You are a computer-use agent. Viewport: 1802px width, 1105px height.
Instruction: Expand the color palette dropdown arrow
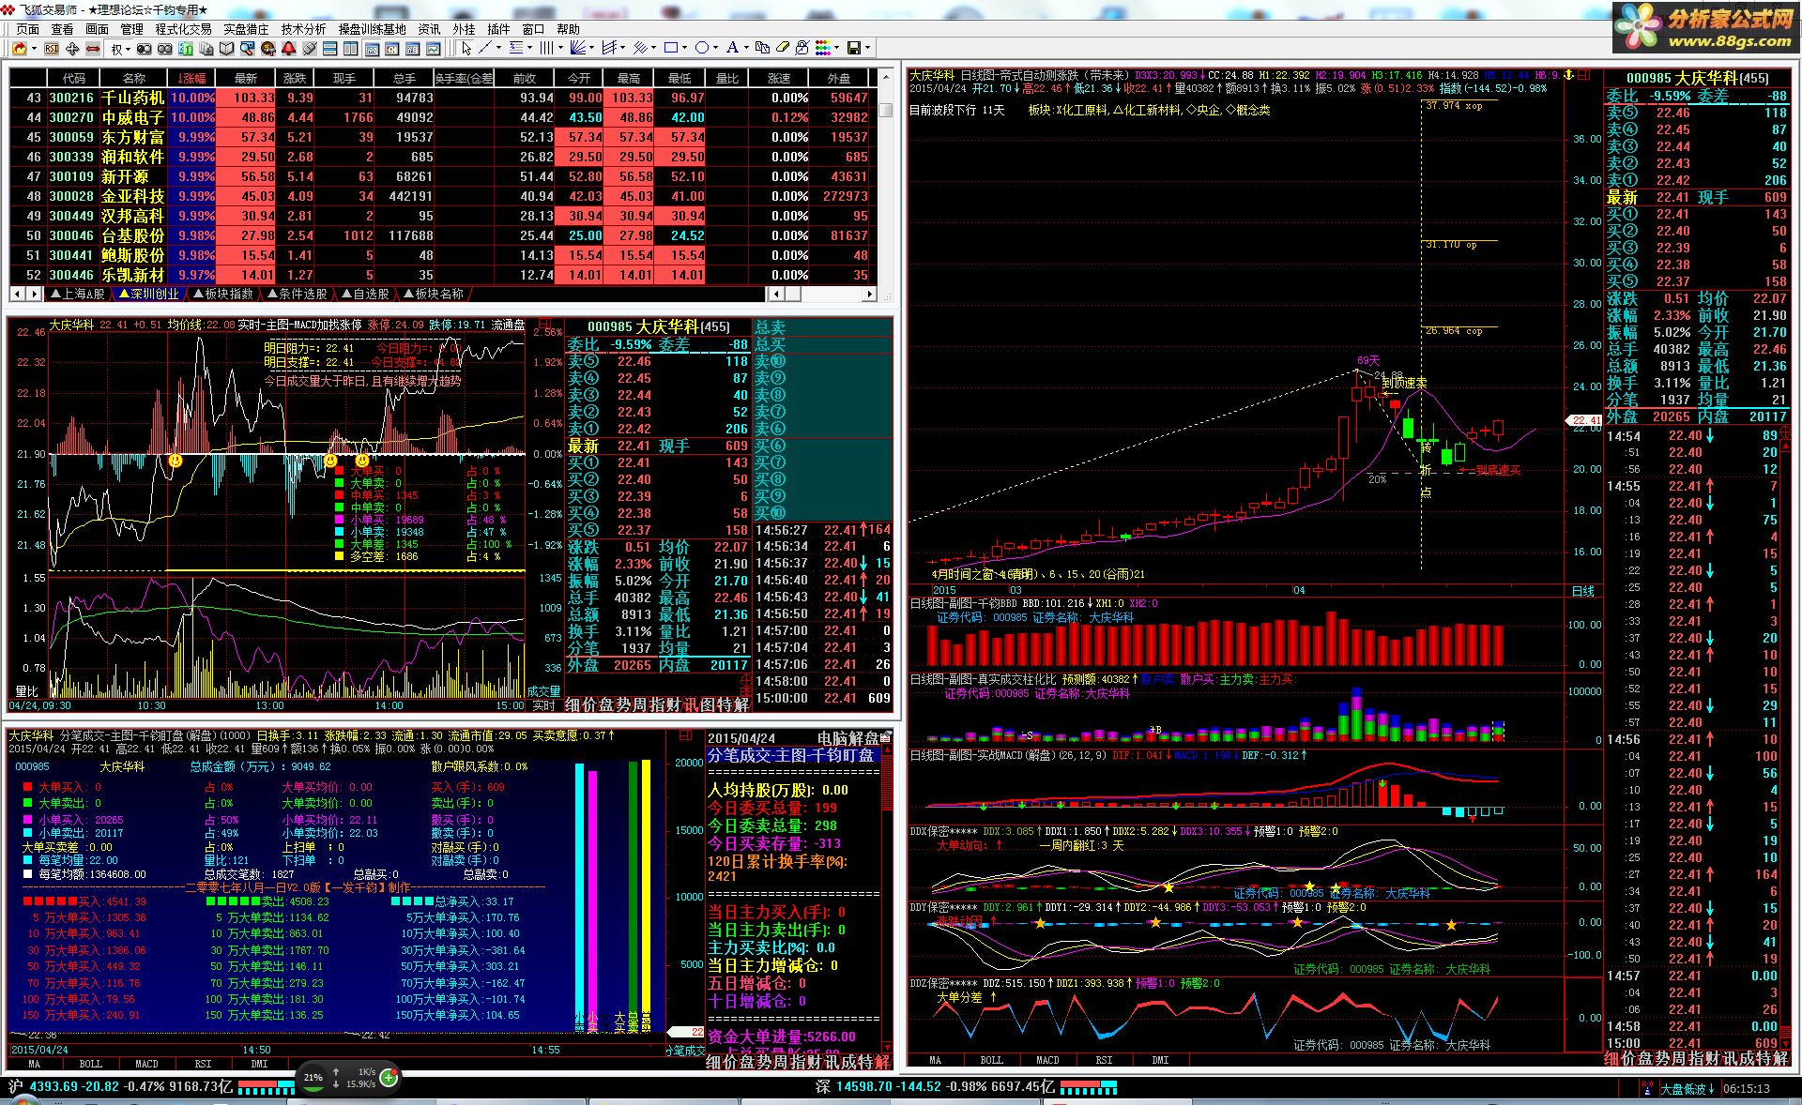pos(836,48)
